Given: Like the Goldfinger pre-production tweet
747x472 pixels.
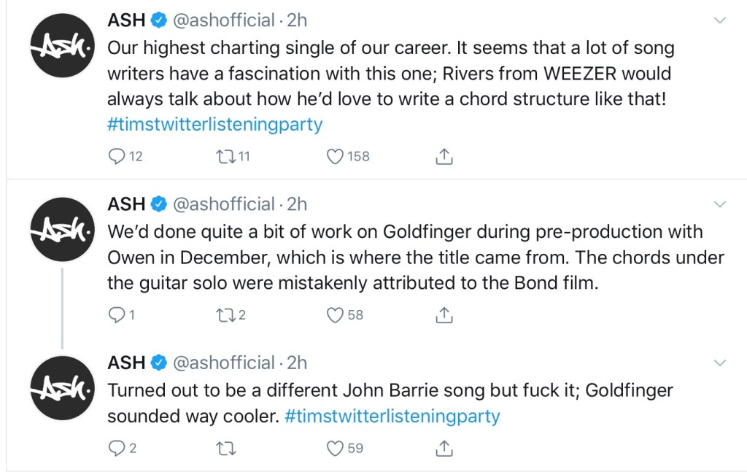Looking at the screenshot, I should [x=335, y=315].
